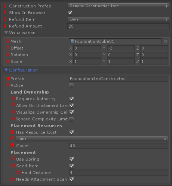Viewport: 172px width, 186px height.
Task: Click the Hold Distance field
Action: click(x=119, y=173)
